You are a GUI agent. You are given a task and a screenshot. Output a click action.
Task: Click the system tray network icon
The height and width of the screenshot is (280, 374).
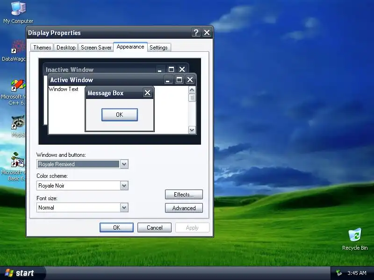click(338, 273)
